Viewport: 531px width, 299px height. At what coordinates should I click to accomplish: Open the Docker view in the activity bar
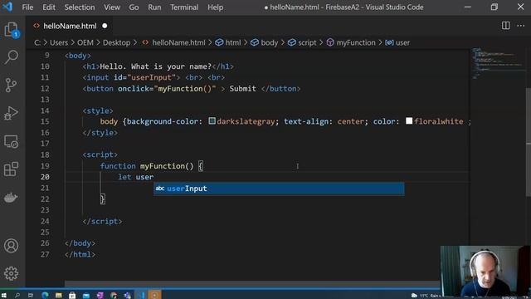tap(11, 197)
